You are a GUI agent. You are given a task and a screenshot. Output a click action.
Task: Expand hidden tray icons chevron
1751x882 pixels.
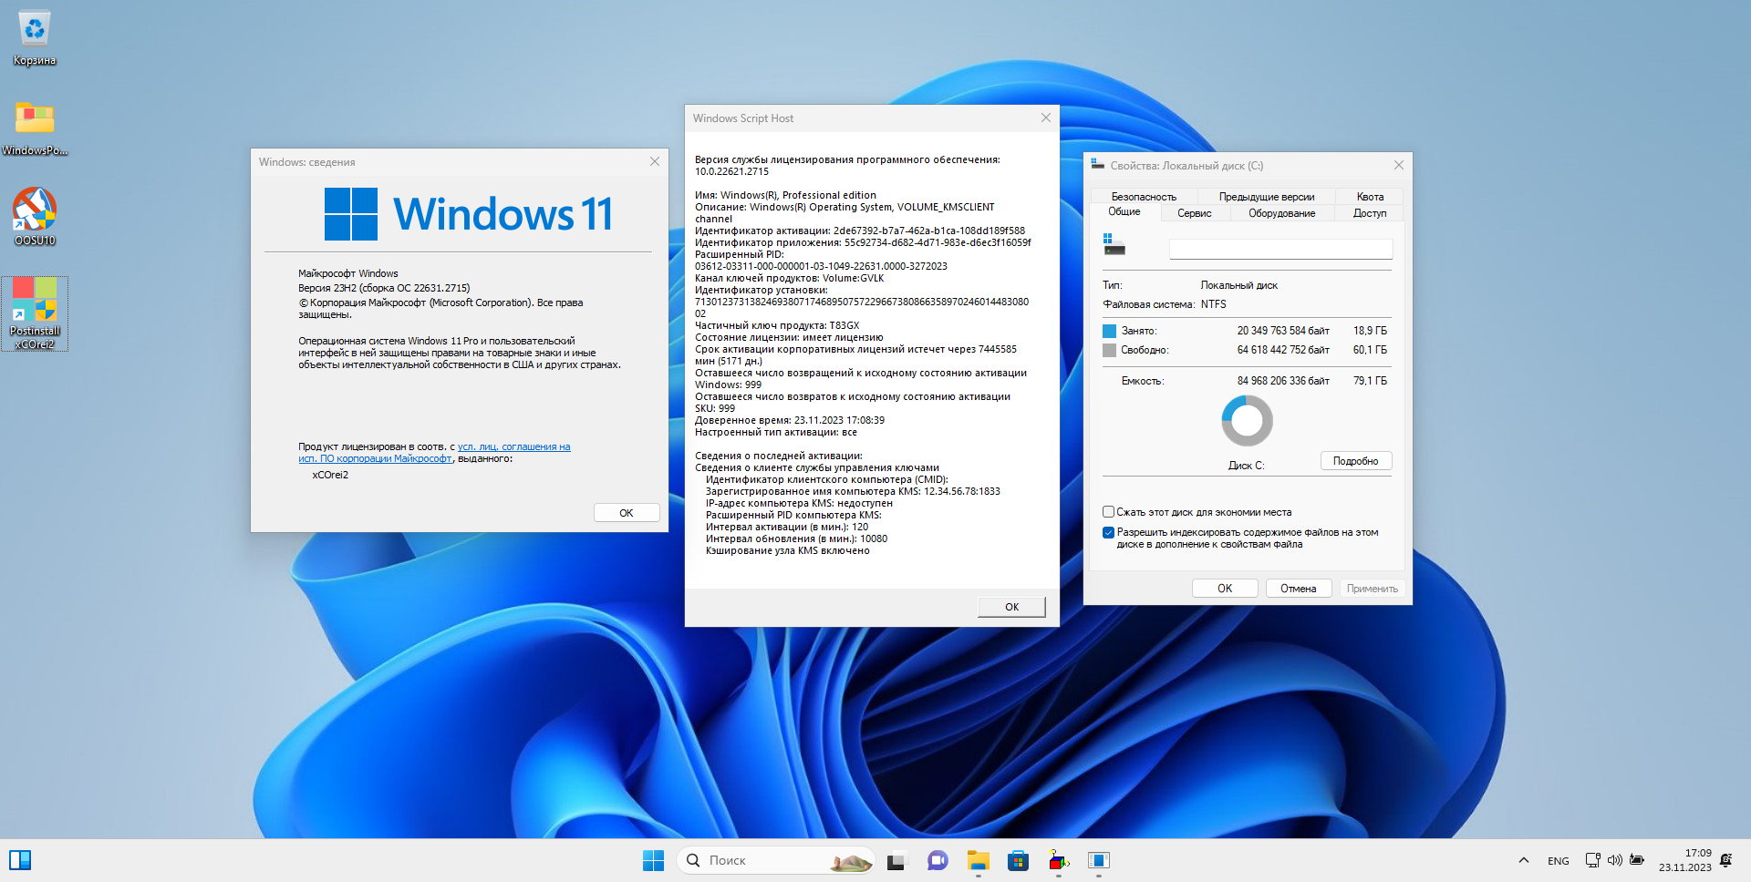pyautogui.click(x=1523, y=860)
